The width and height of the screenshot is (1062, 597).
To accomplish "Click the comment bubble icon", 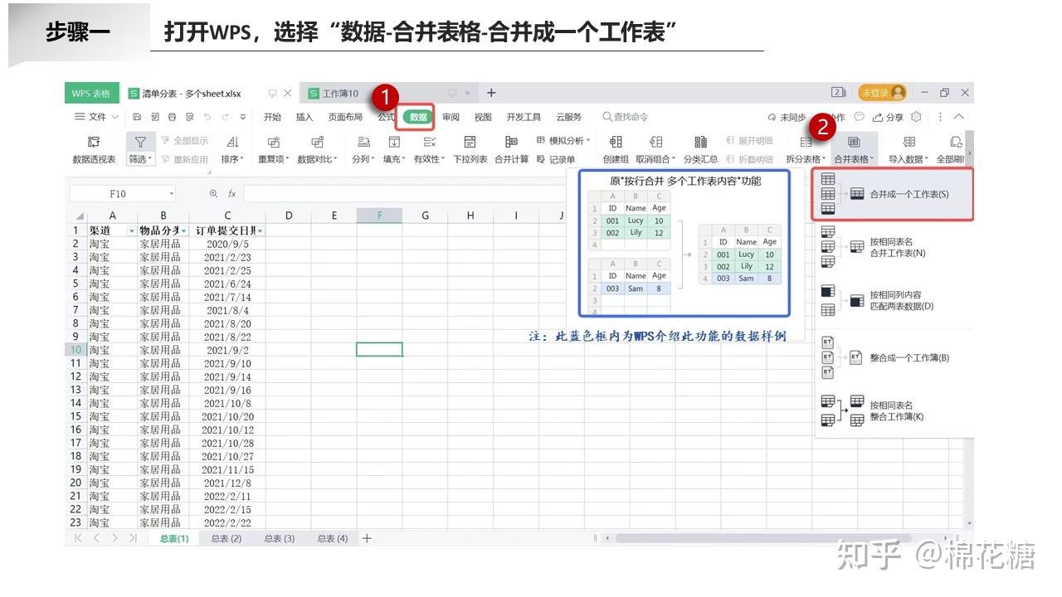I will coord(859,117).
